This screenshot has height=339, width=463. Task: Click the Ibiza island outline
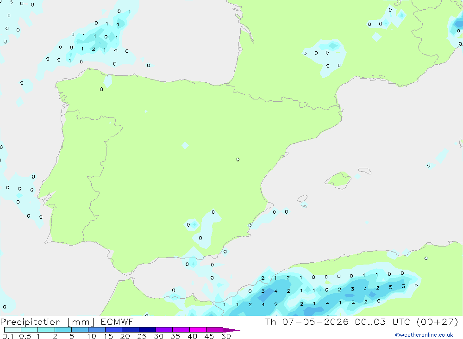(x=302, y=199)
